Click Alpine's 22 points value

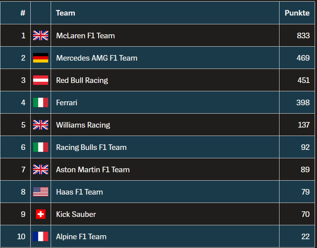(x=305, y=236)
